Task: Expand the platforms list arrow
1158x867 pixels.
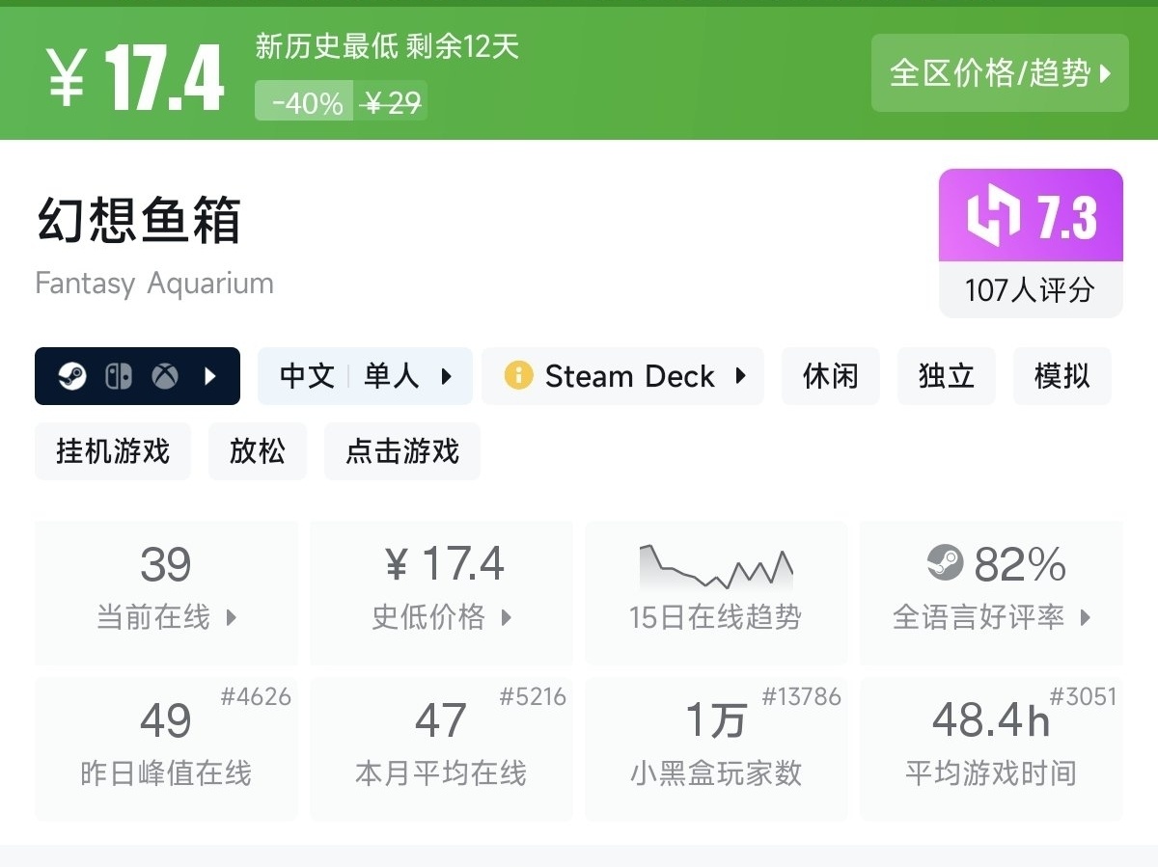Action: 211,376
